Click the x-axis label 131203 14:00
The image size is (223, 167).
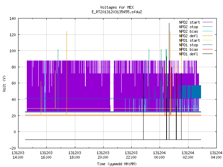tap(18, 155)
